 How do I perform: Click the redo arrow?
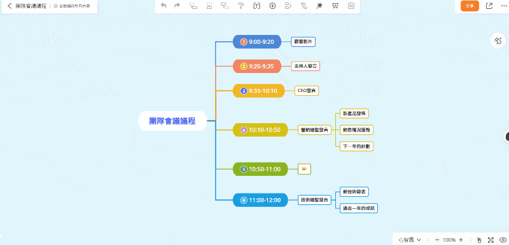pos(177,6)
